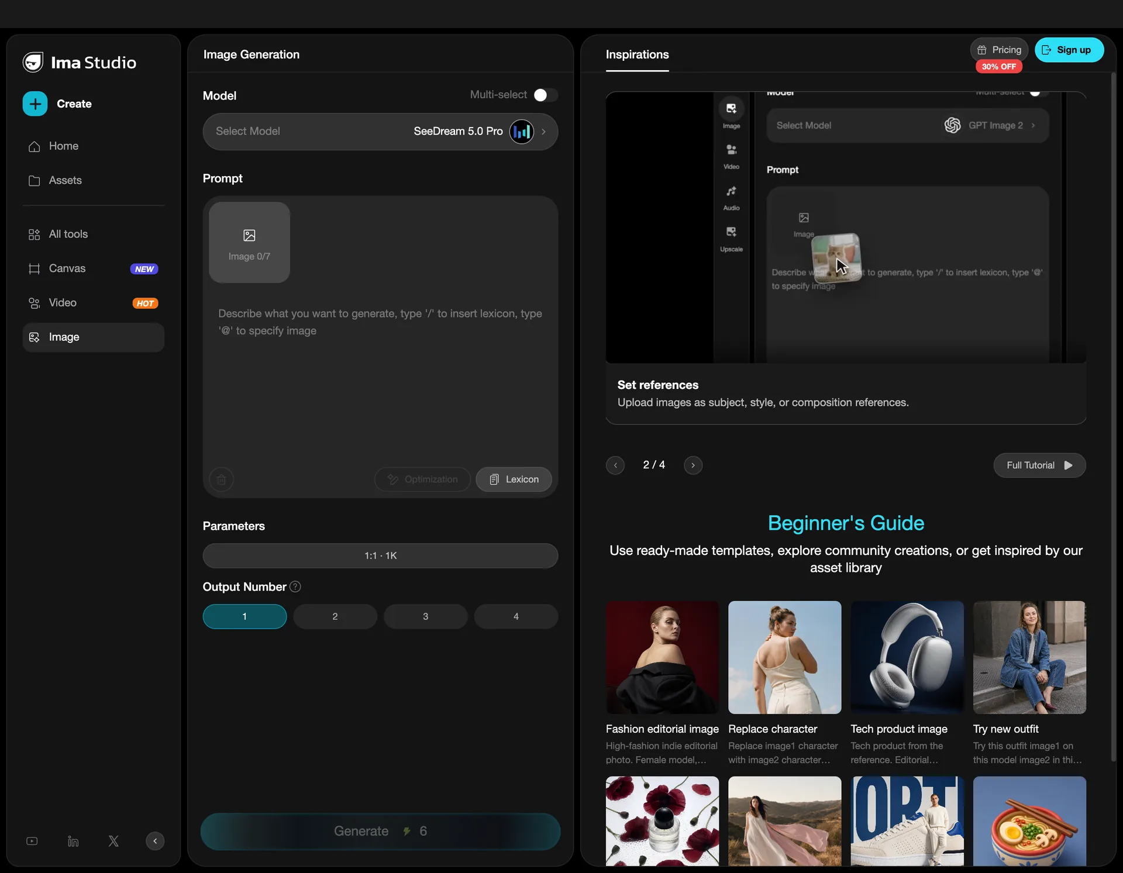Image resolution: width=1123 pixels, height=873 pixels.
Task: Open the Lexicon panel
Action: 514,479
